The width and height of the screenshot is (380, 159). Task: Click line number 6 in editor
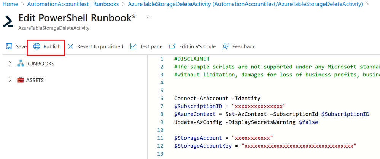162,99
